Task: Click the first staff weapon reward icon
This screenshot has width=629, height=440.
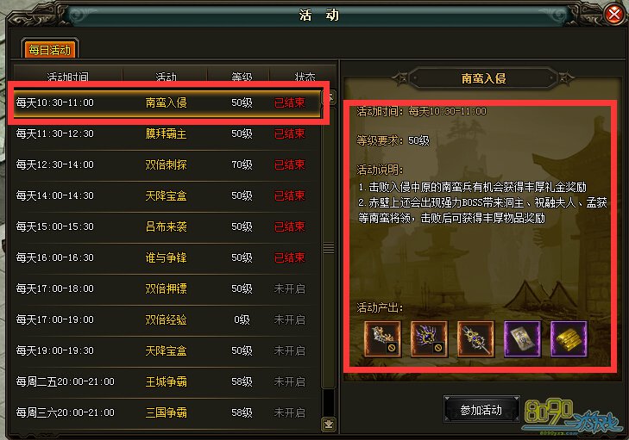Action: (382, 338)
